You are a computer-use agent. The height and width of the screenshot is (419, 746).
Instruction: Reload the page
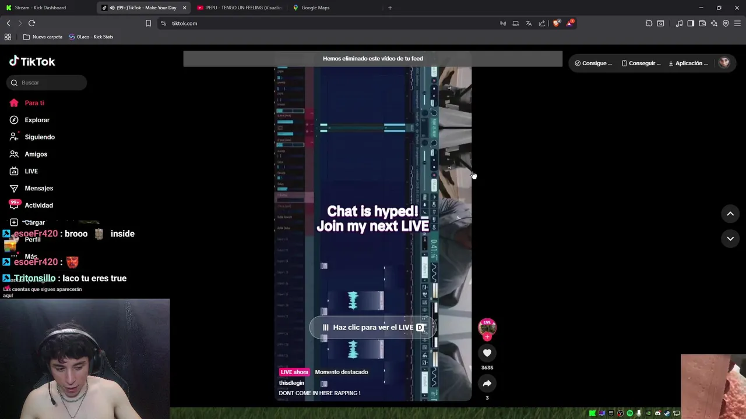31,23
